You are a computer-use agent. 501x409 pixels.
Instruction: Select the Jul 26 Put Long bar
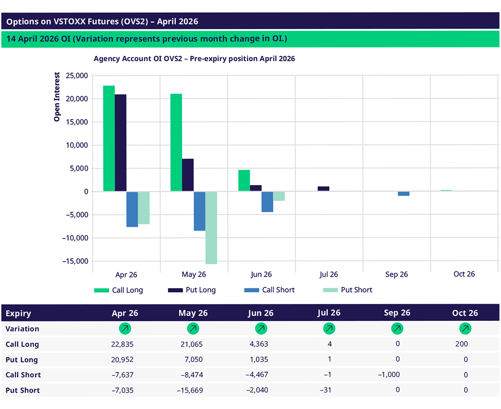pyautogui.click(x=323, y=189)
